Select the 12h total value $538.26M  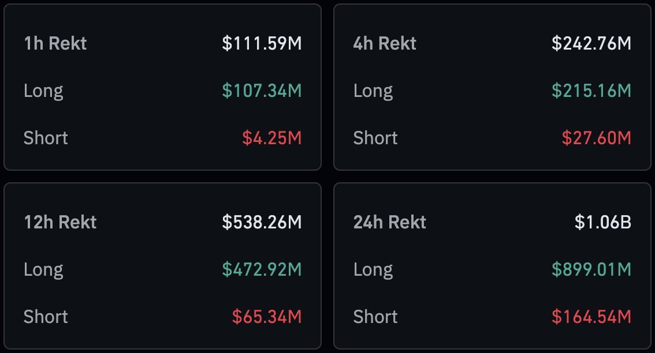262,222
